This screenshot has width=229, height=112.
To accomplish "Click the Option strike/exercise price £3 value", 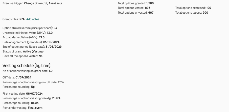I will 55,28.
